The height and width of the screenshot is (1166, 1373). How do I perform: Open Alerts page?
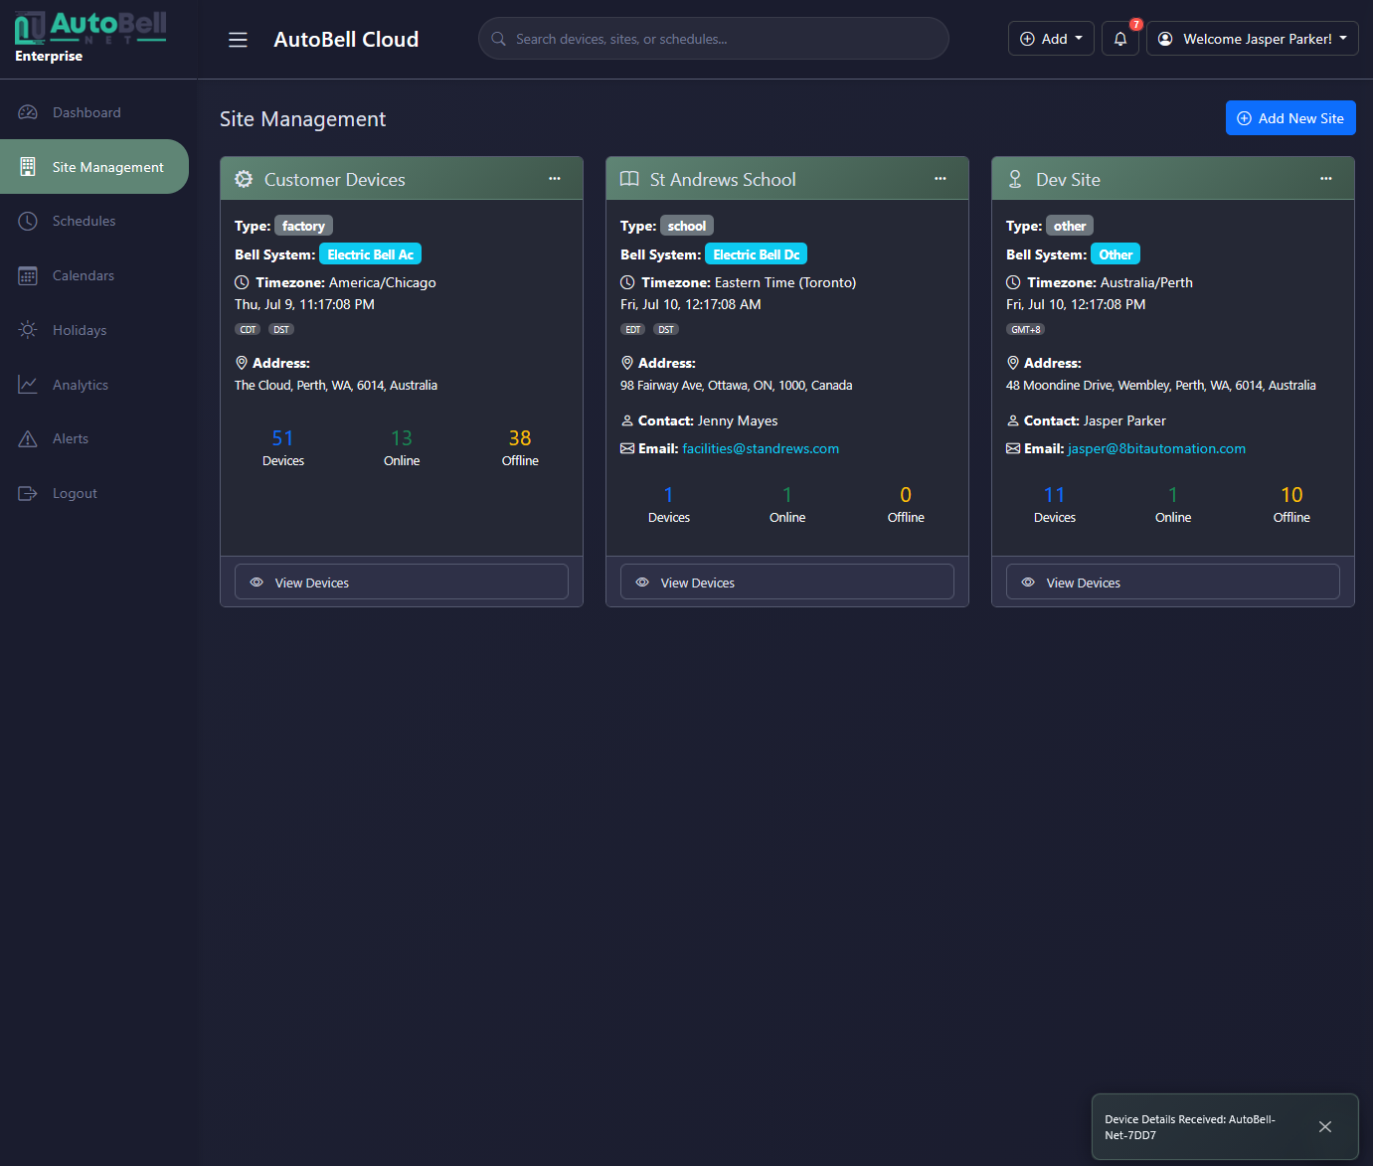click(94, 438)
